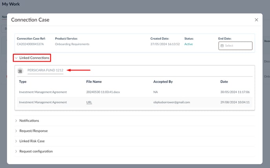Image resolution: width=270 pixels, height=168 pixels.
Task: Click the Date column header
Action: point(224,82)
